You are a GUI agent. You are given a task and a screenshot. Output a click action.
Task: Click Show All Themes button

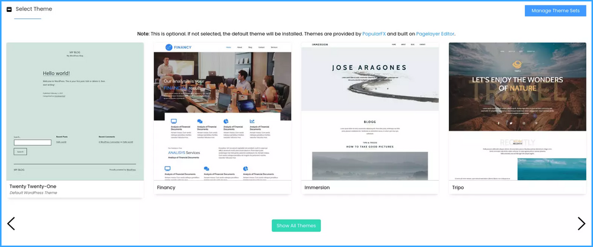pos(296,226)
